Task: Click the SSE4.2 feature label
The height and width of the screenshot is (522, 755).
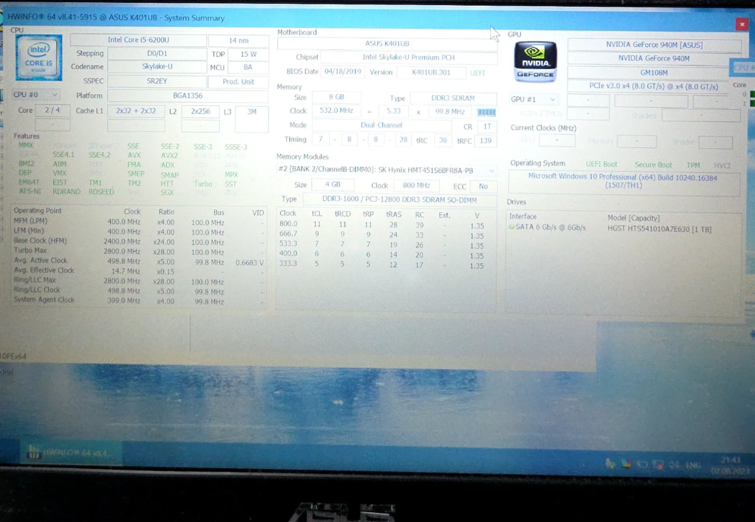Action: (99, 155)
